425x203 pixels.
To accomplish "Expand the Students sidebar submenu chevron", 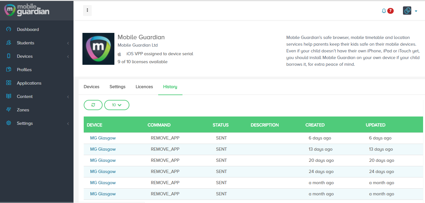I will 68,43.
